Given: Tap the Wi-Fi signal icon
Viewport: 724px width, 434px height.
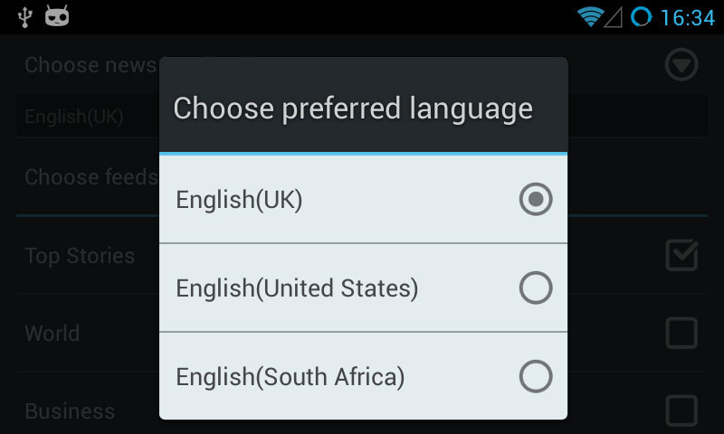Looking at the screenshot, I should [x=590, y=17].
